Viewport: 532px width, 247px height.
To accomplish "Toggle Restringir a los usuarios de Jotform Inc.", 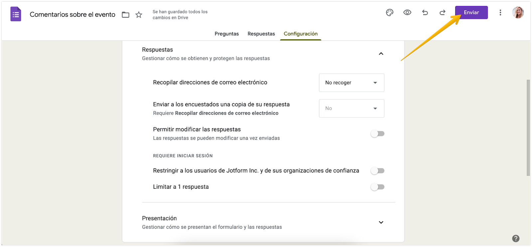I will [x=377, y=171].
